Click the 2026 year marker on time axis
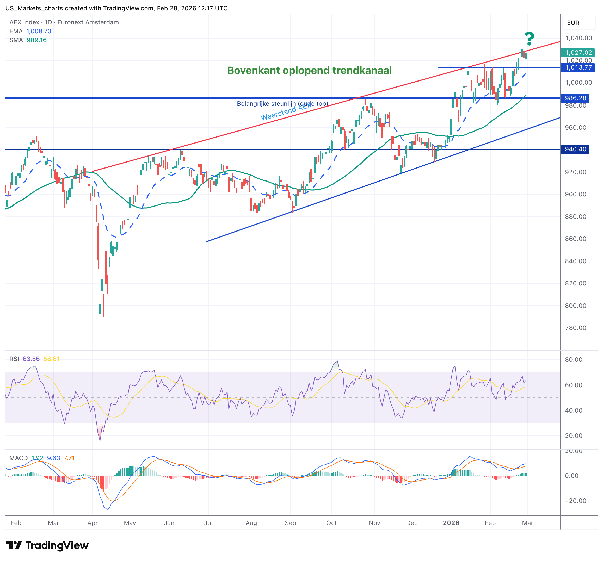603x561 pixels. click(x=451, y=523)
